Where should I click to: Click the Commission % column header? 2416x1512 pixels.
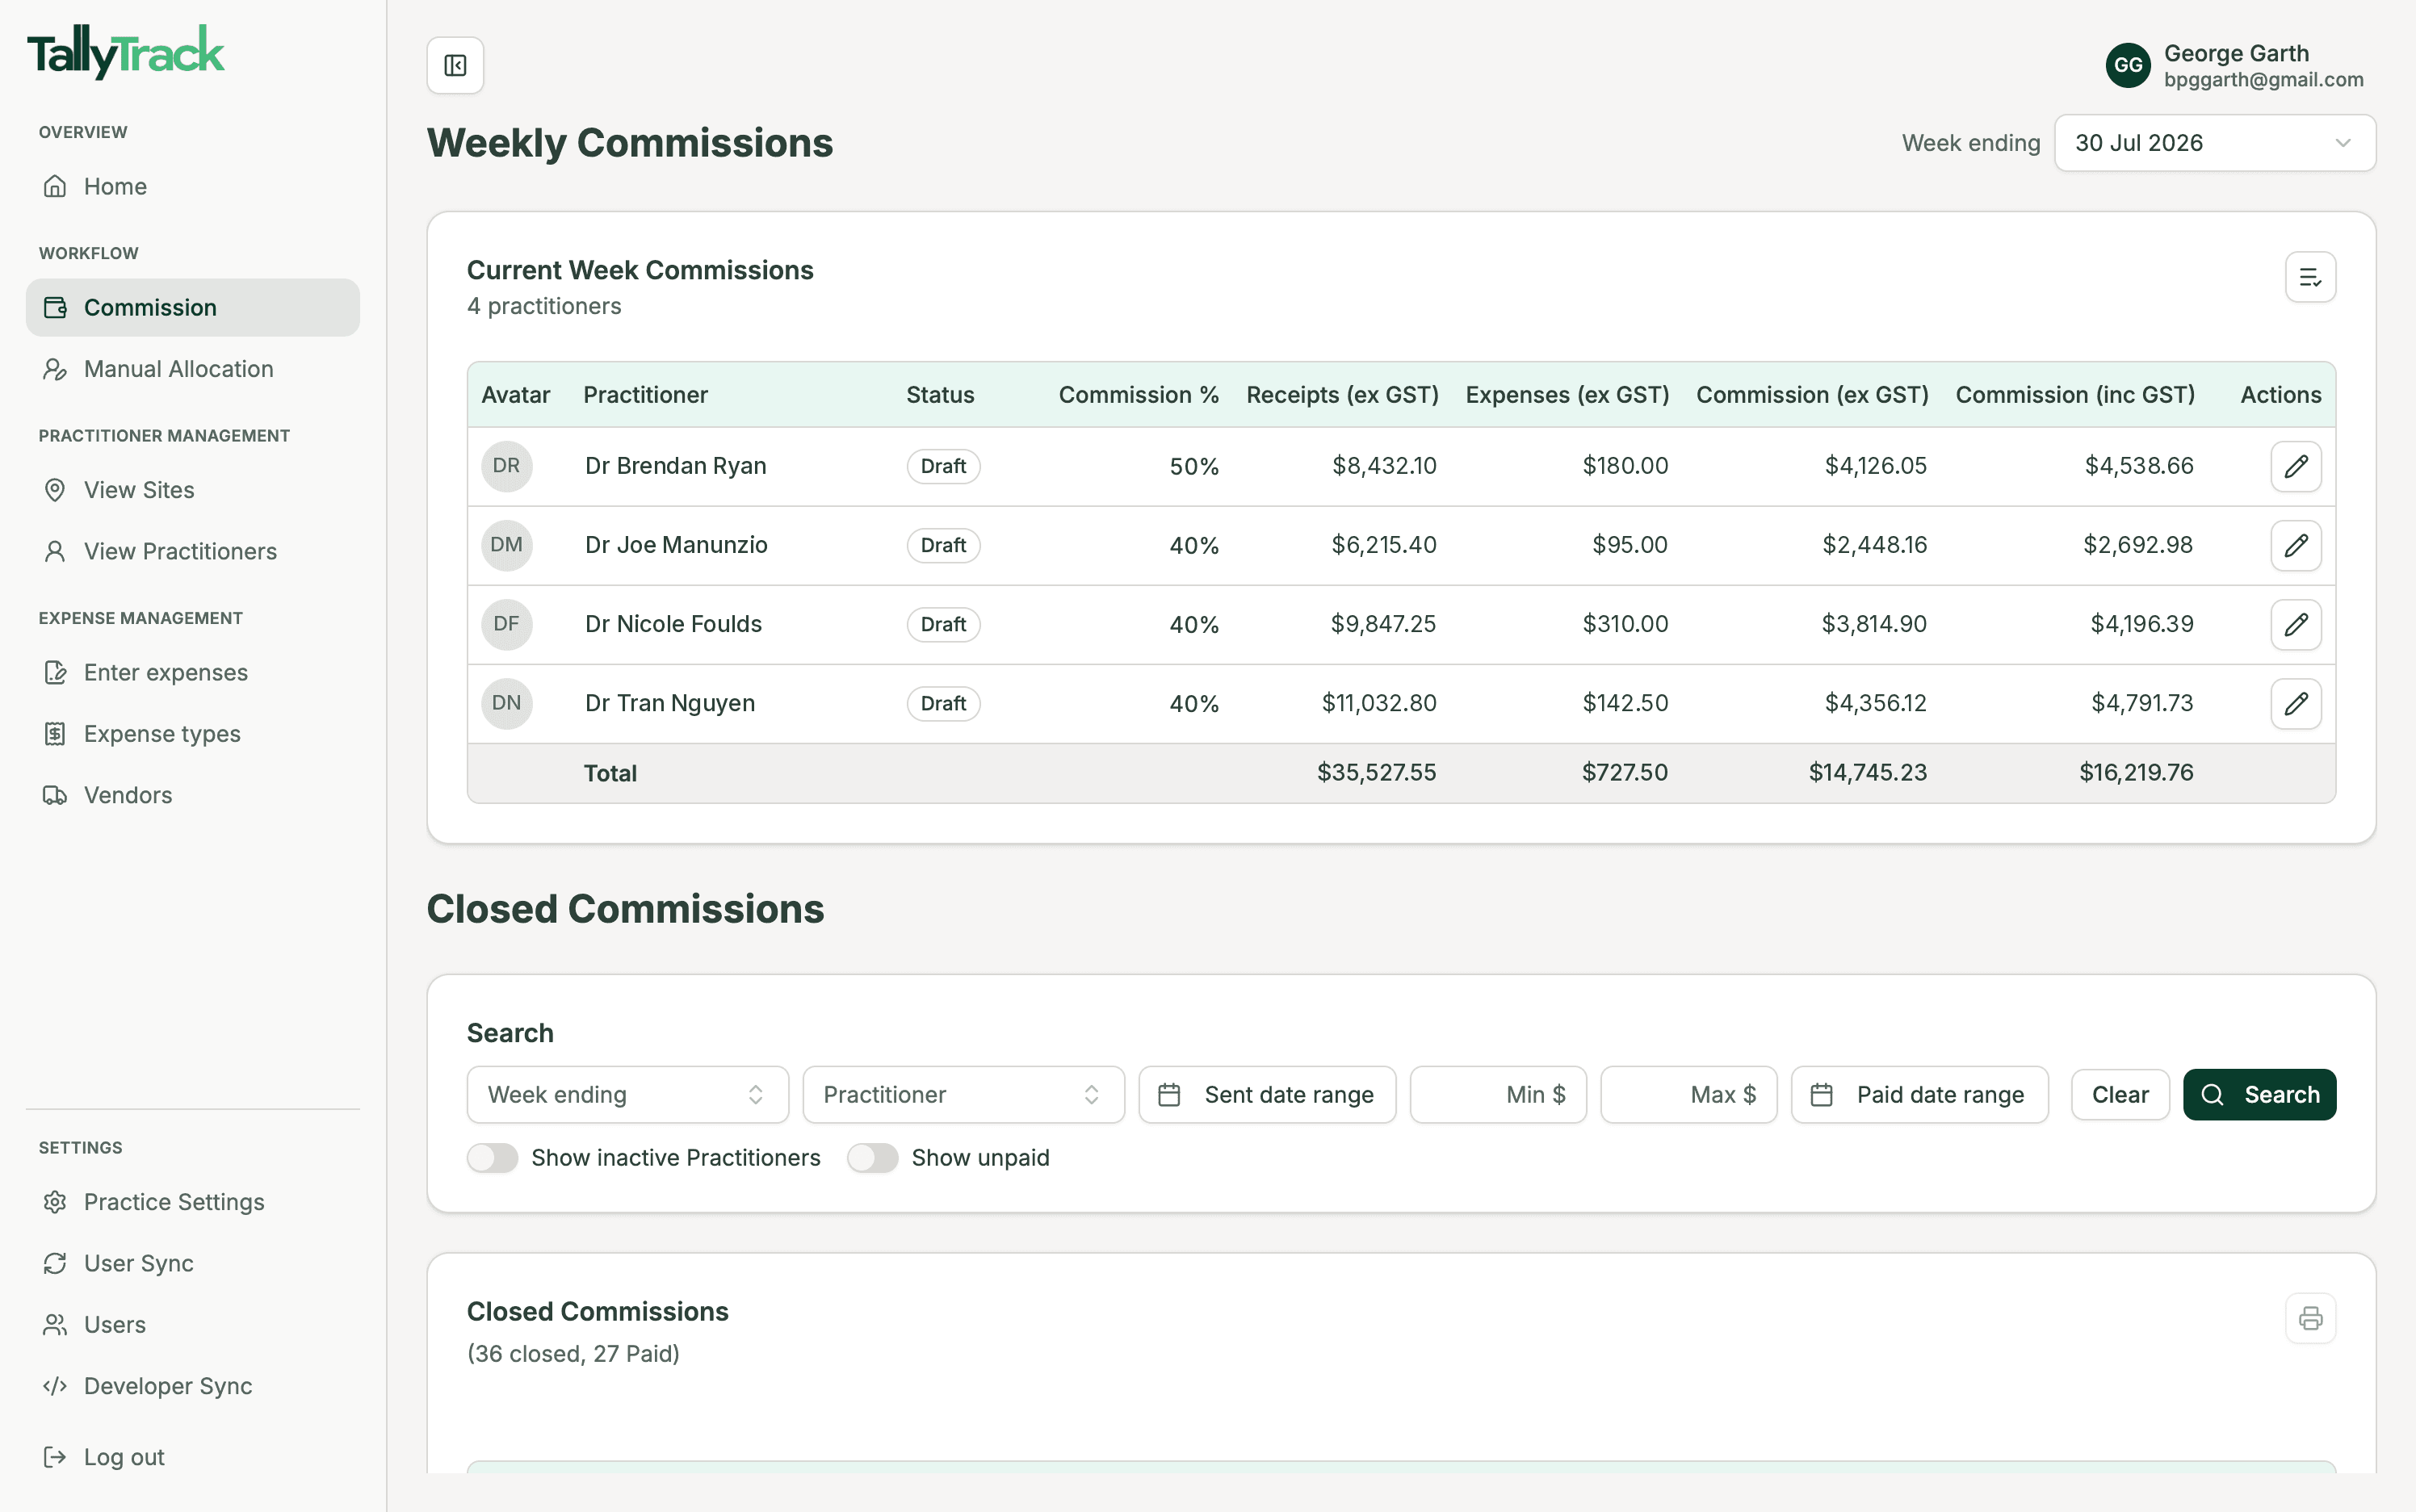(1138, 395)
